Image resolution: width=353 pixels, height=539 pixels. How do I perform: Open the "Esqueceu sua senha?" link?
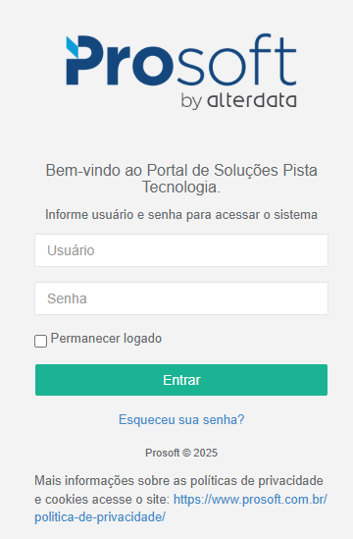pyautogui.click(x=181, y=420)
